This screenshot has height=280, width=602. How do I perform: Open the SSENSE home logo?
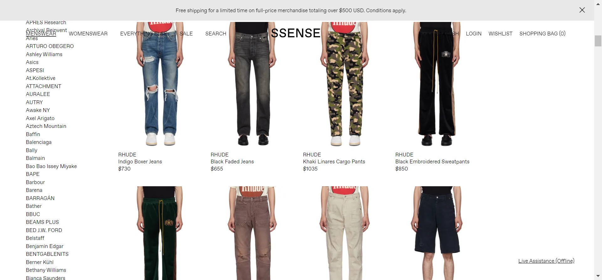[295, 33]
